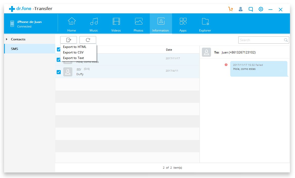295x178 pixels.
Task: Open the Apps tab
Action: pyautogui.click(x=183, y=24)
